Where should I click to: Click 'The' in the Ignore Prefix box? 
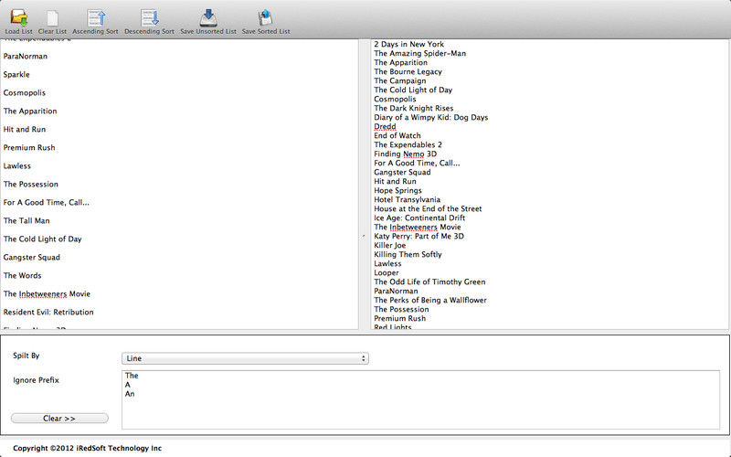pyautogui.click(x=132, y=376)
